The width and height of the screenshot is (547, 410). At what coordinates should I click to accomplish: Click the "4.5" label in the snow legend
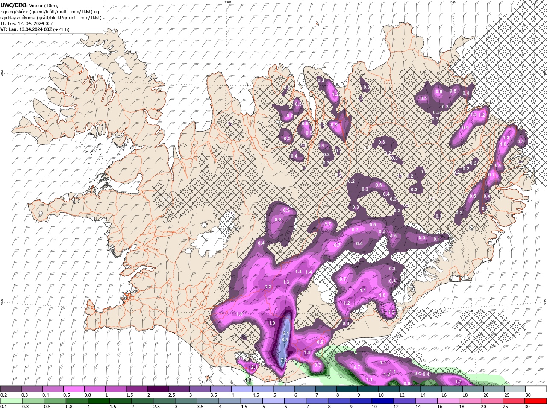(x=255, y=395)
